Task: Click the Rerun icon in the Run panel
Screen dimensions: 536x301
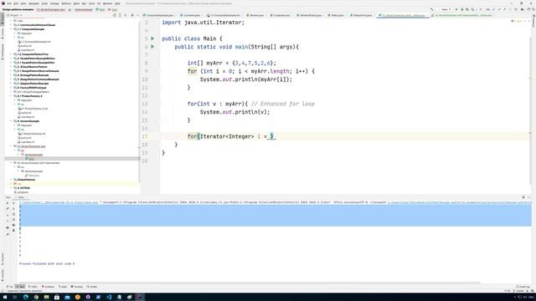Action: coord(8,203)
